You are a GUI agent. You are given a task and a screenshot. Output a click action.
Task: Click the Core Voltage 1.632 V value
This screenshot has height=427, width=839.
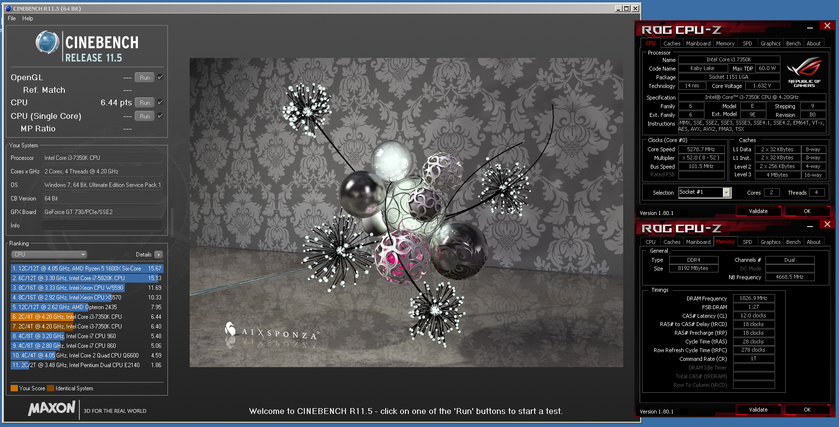tap(762, 86)
